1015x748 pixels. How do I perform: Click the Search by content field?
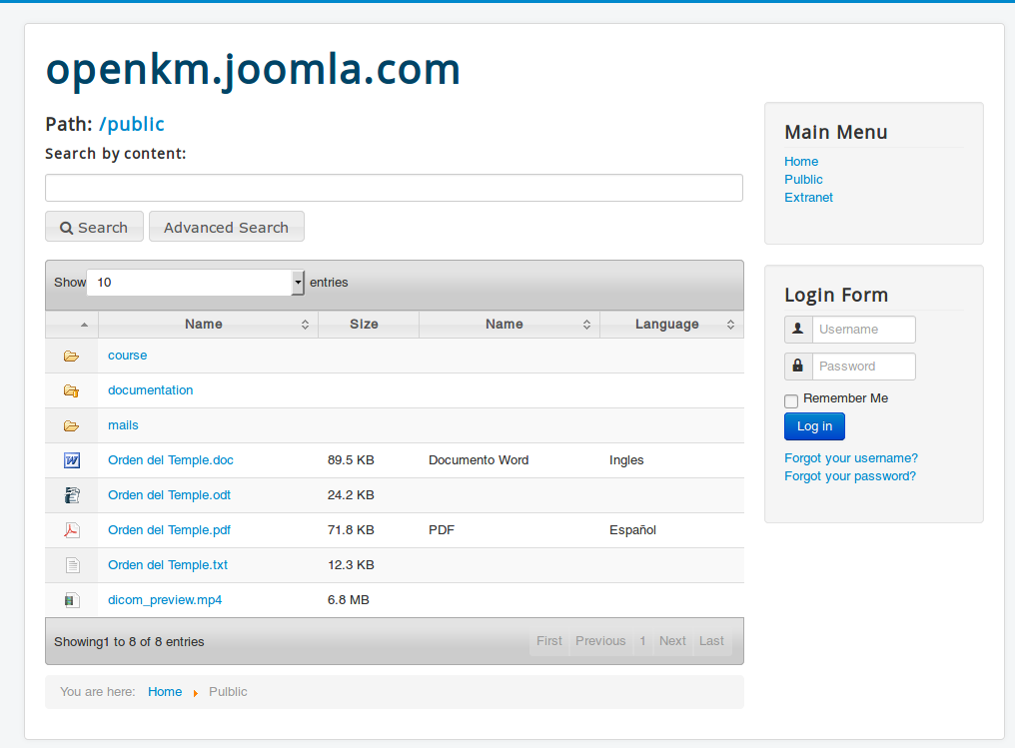pyautogui.click(x=395, y=188)
